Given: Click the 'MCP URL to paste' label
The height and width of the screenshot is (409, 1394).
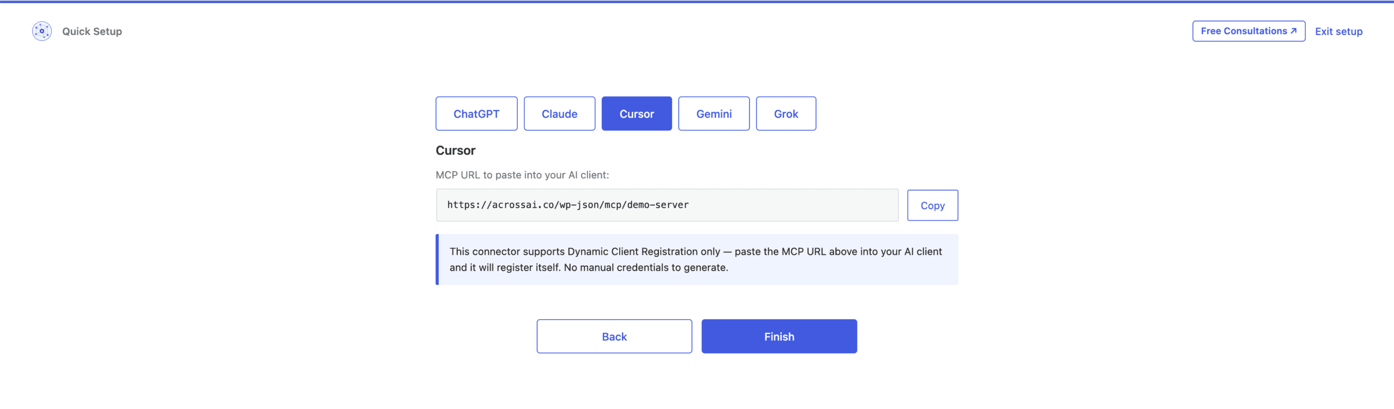Looking at the screenshot, I should click(x=522, y=175).
